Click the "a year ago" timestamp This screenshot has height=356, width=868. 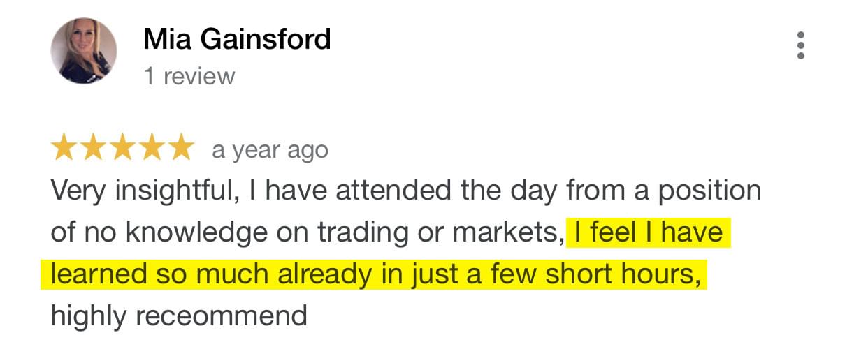[270, 150]
